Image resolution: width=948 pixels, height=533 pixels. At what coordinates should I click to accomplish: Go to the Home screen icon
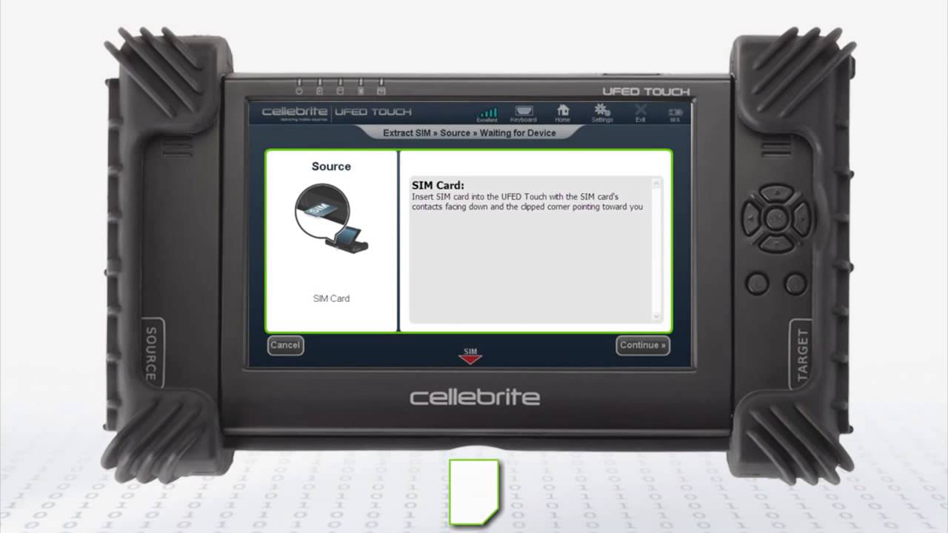pyautogui.click(x=563, y=113)
